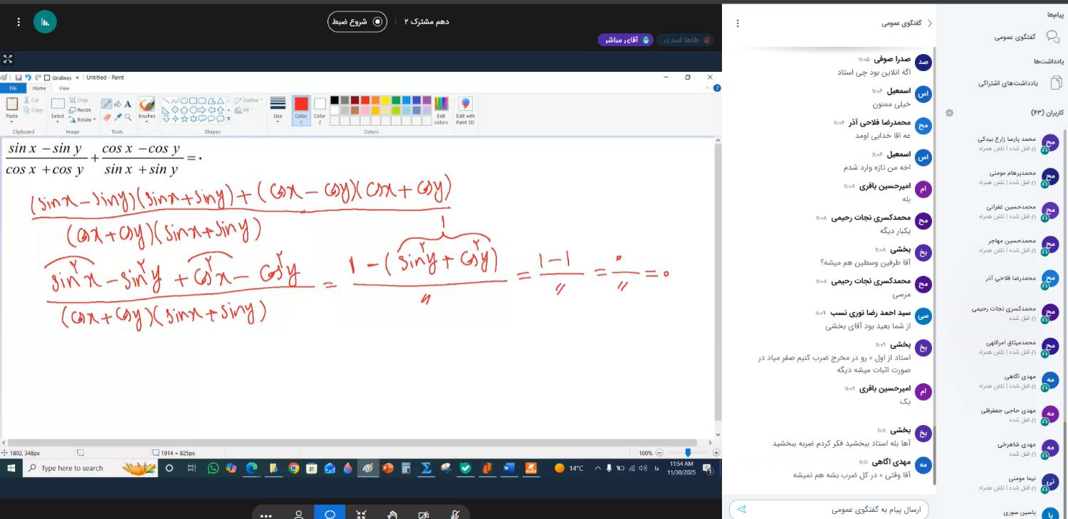Screen dimensions: 1068x519
Task: Click the raise hand icon in meeting bar
Action: coord(392,515)
